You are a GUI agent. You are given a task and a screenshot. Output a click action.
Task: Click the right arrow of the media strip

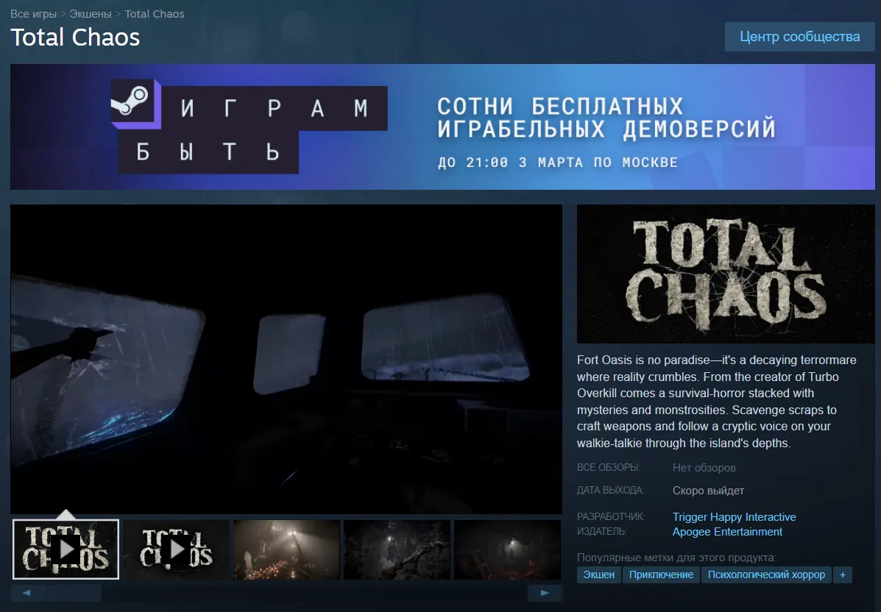pyautogui.click(x=545, y=592)
